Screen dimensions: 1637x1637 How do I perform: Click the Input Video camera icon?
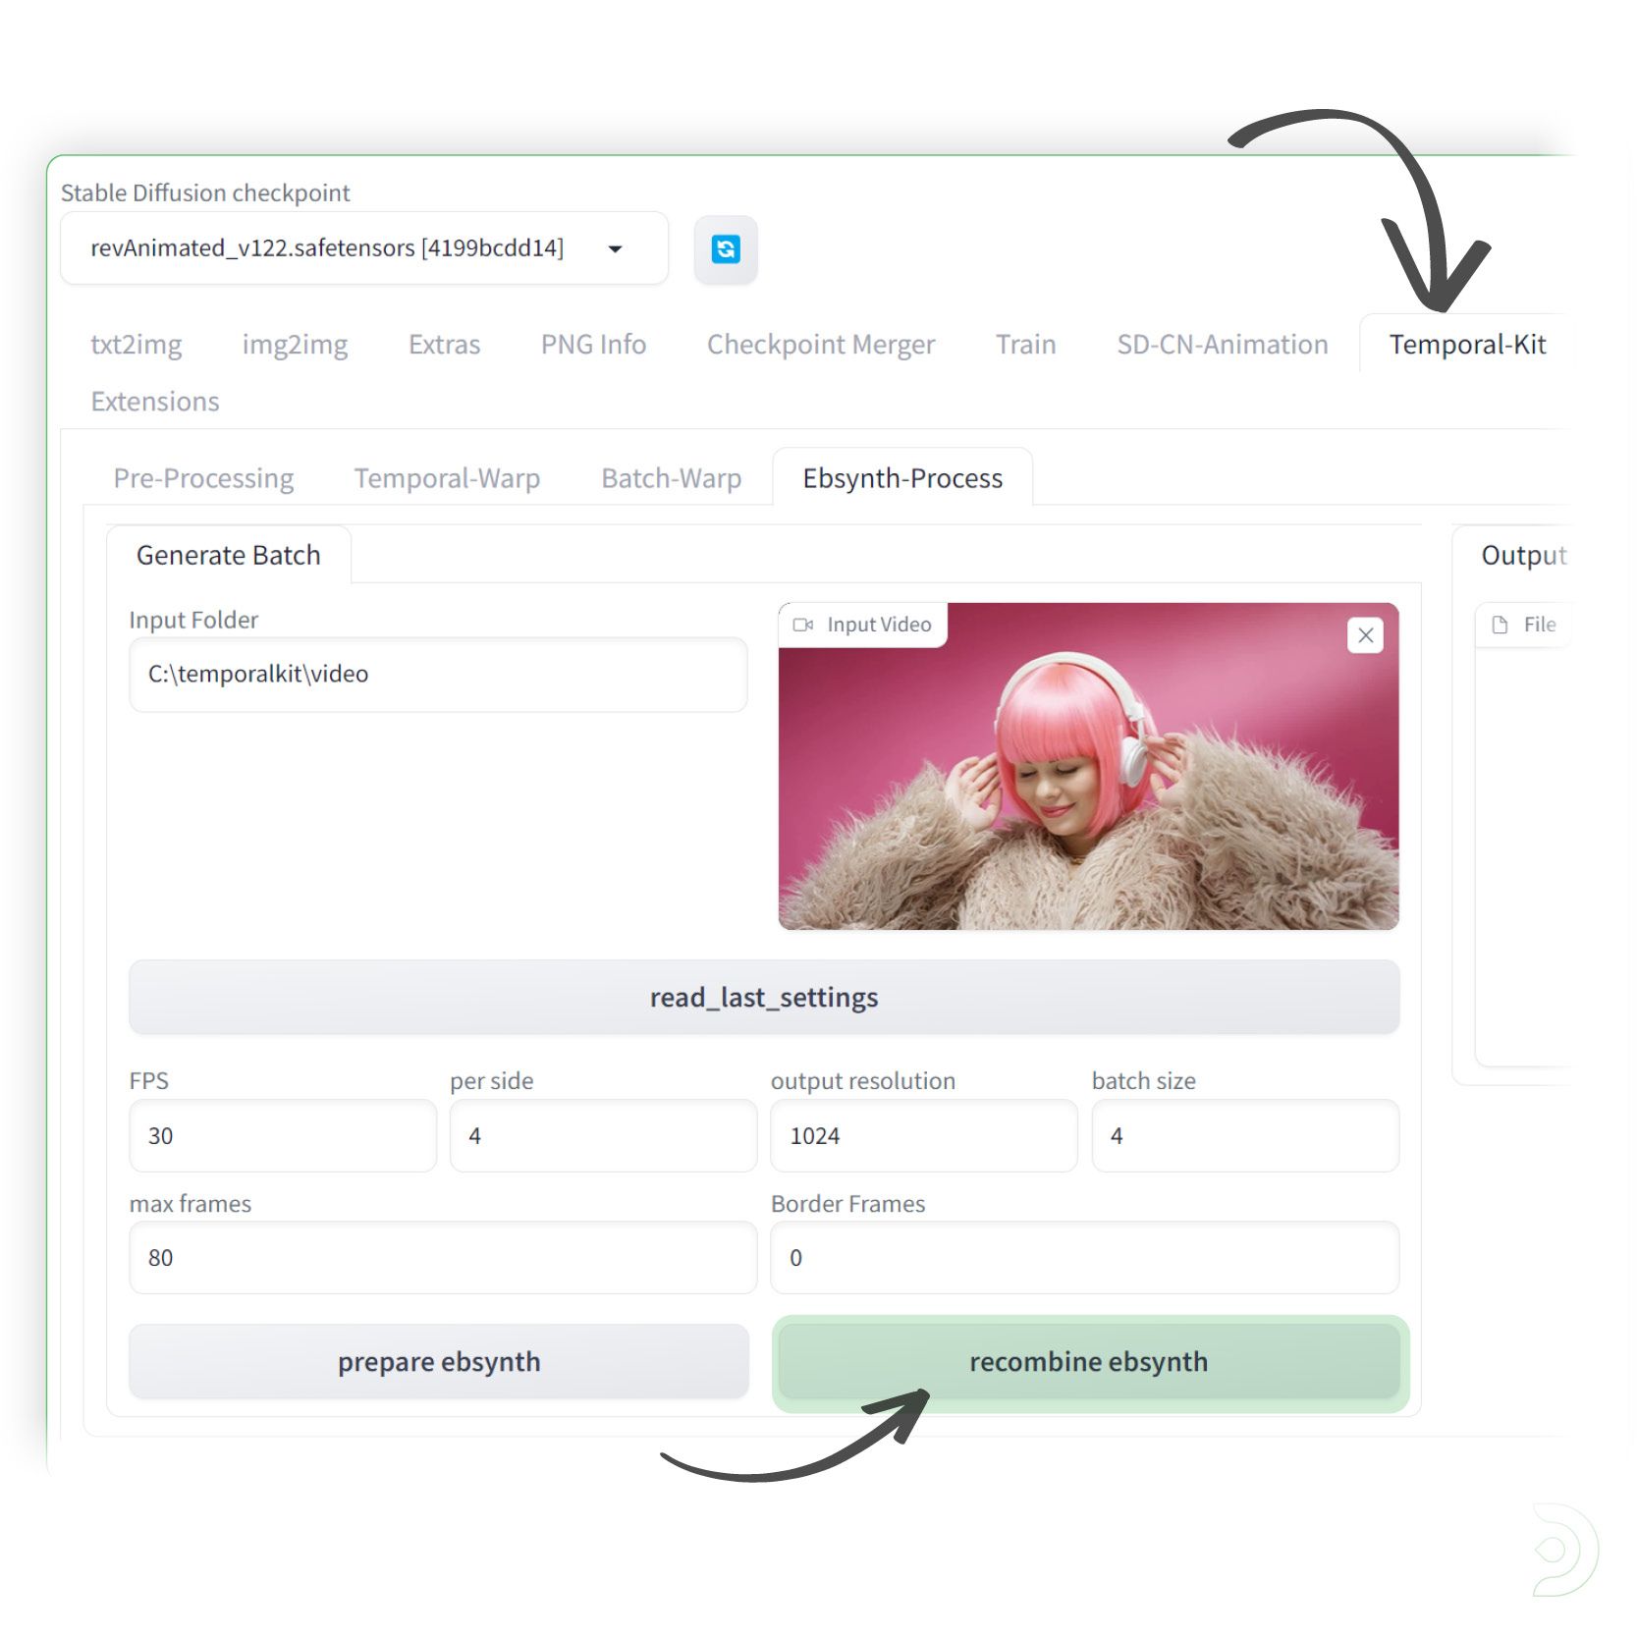[803, 625]
